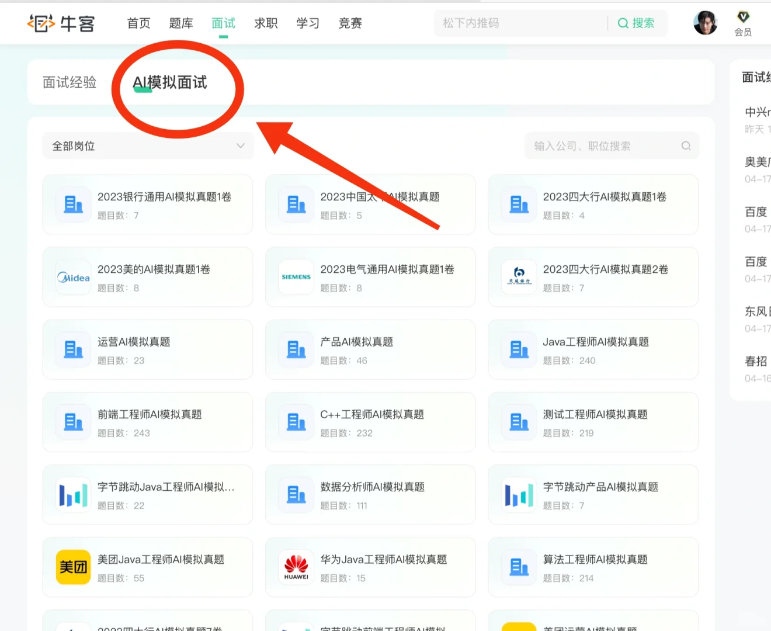Click the building icon of 产品AI模拟真题
Image resolution: width=771 pixels, height=631 pixels.
coord(296,349)
